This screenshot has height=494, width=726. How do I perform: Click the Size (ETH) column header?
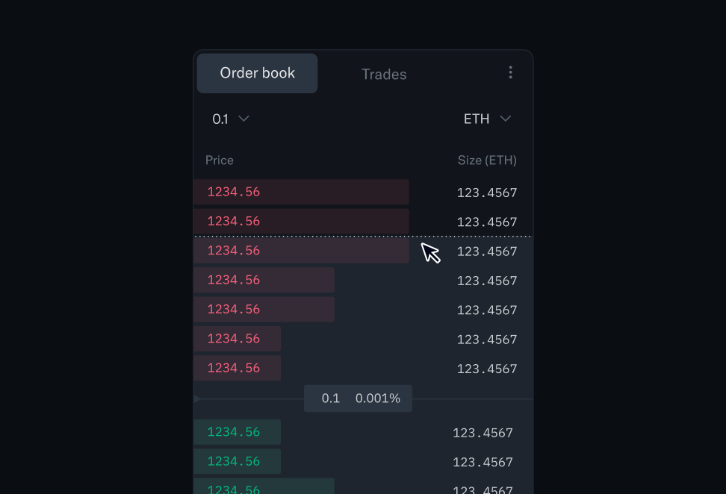click(487, 160)
